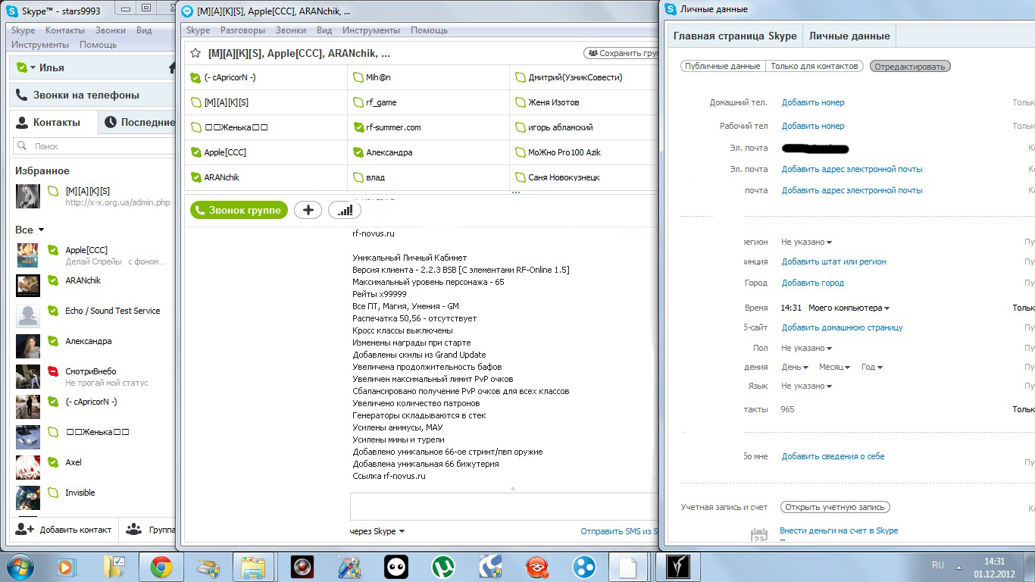This screenshot has width=1035, height=582.
Task: Click the Добавить домашнюю страницу link
Action: coord(842,327)
